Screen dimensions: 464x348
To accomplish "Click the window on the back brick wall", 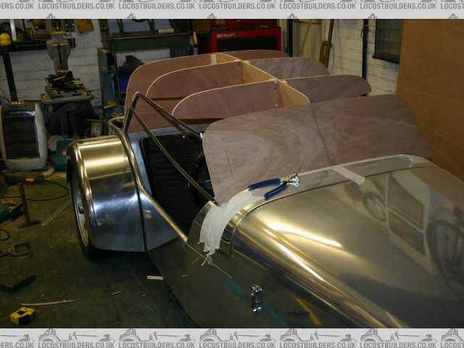I will (x=388, y=40).
